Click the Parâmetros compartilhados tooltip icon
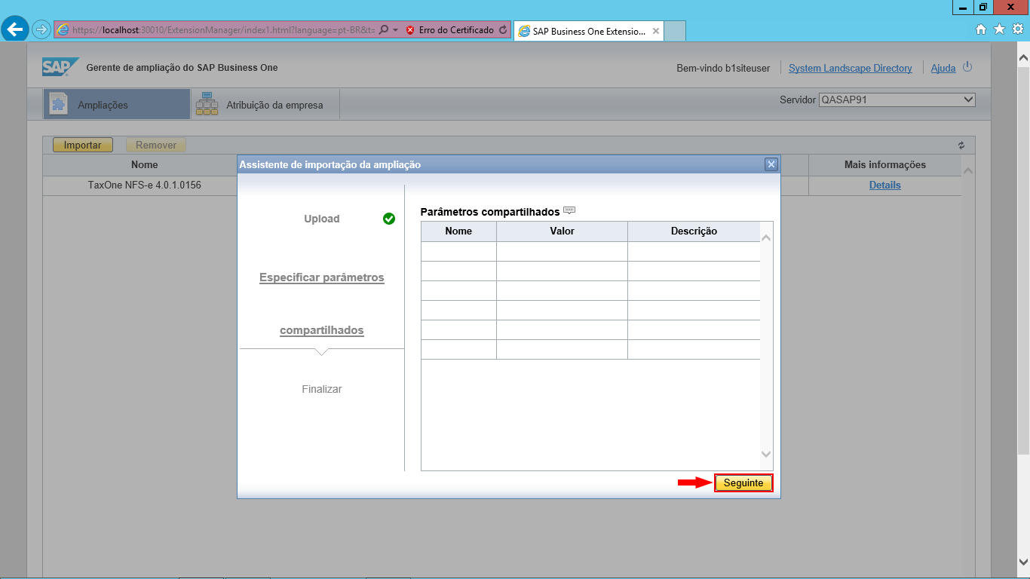This screenshot has width=1030, height=579. [x=569, y=210]
